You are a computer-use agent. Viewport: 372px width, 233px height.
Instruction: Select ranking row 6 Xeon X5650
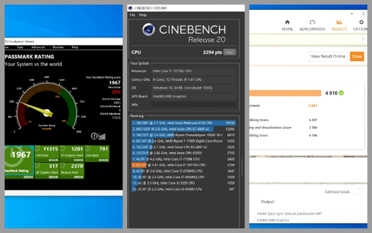(183, 153)
